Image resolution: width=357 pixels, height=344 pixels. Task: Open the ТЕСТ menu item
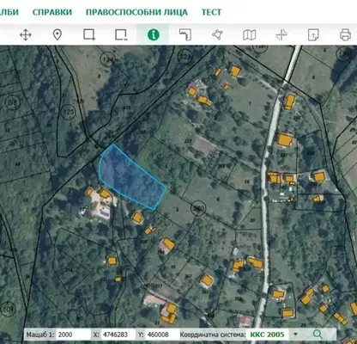(x=211, y=12)
